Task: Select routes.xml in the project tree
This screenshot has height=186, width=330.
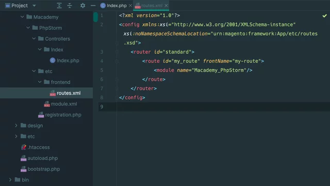Action: pyautogui.click(x=69, y=93)
